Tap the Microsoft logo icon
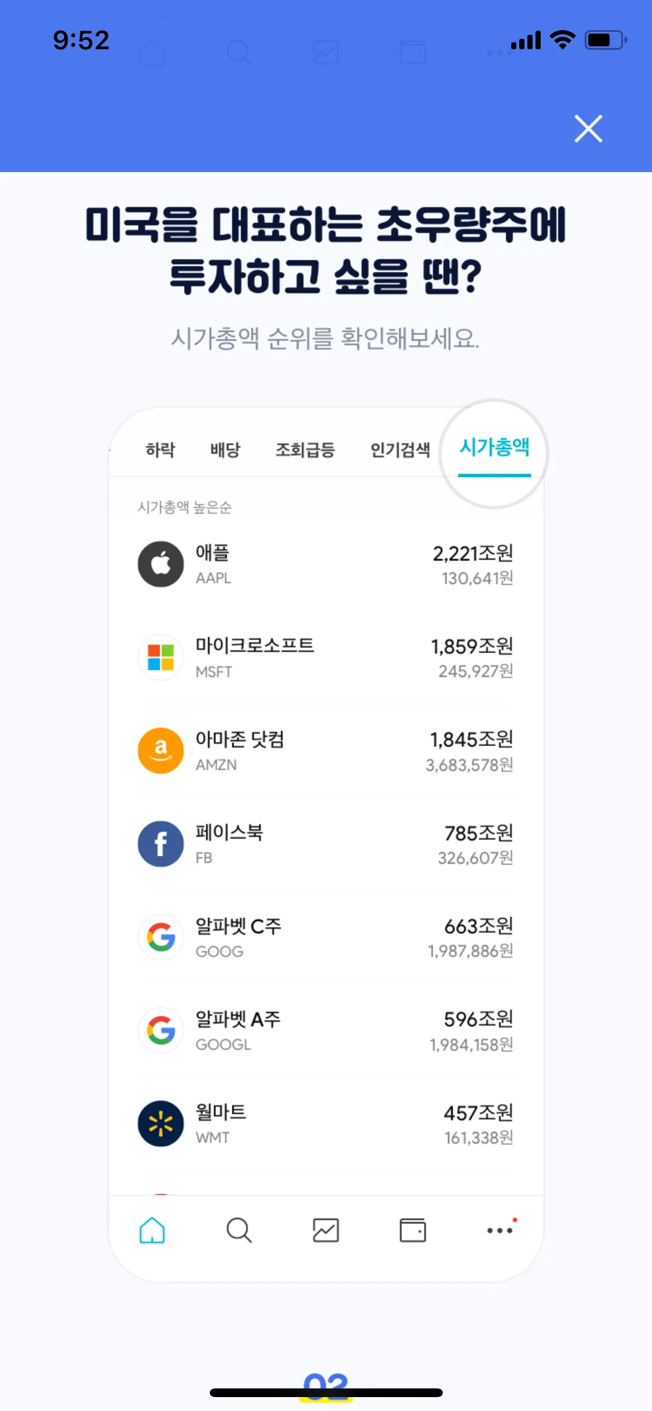652x1411 pixels. [x=161, y=657]
